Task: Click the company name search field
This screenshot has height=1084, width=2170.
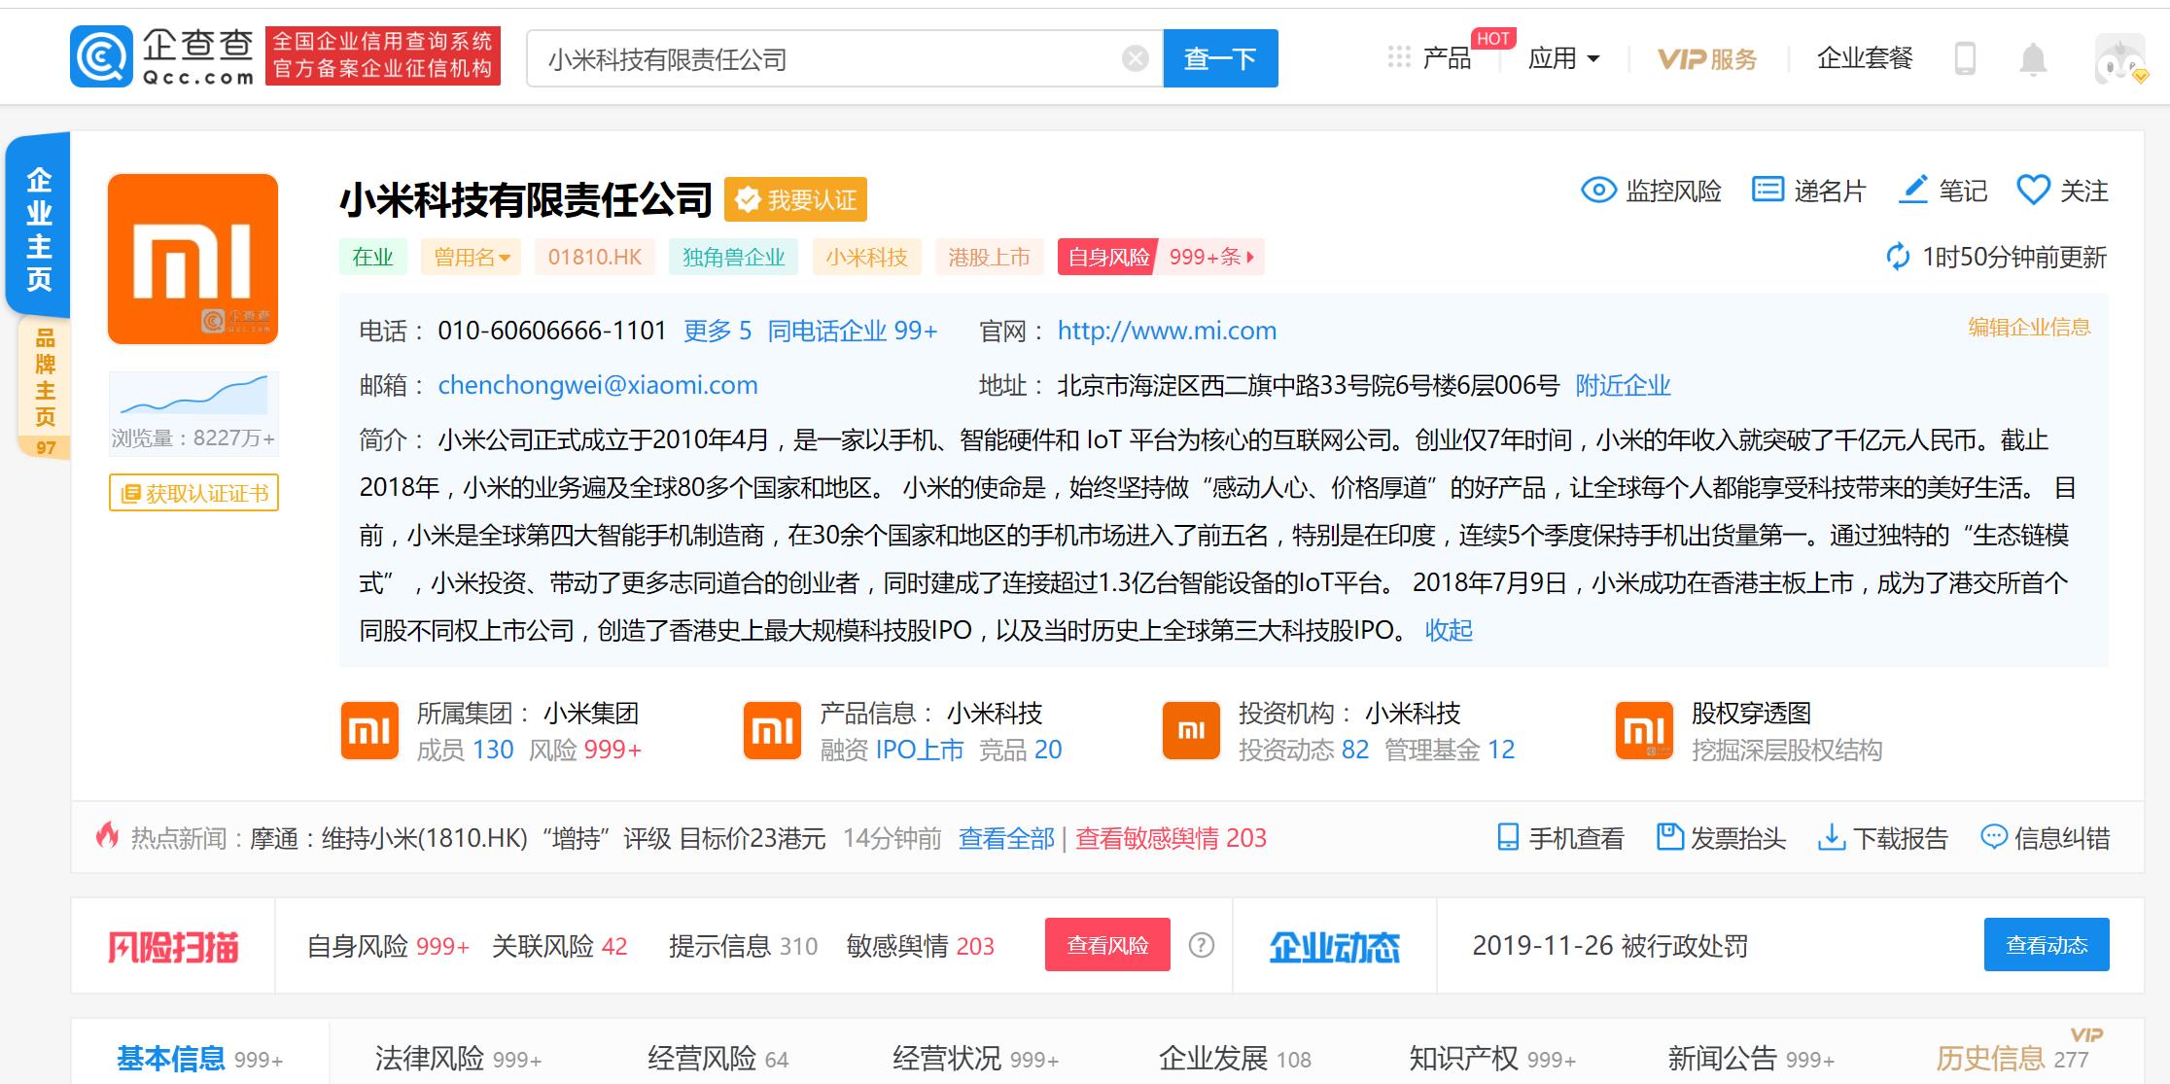Action: 826,59
